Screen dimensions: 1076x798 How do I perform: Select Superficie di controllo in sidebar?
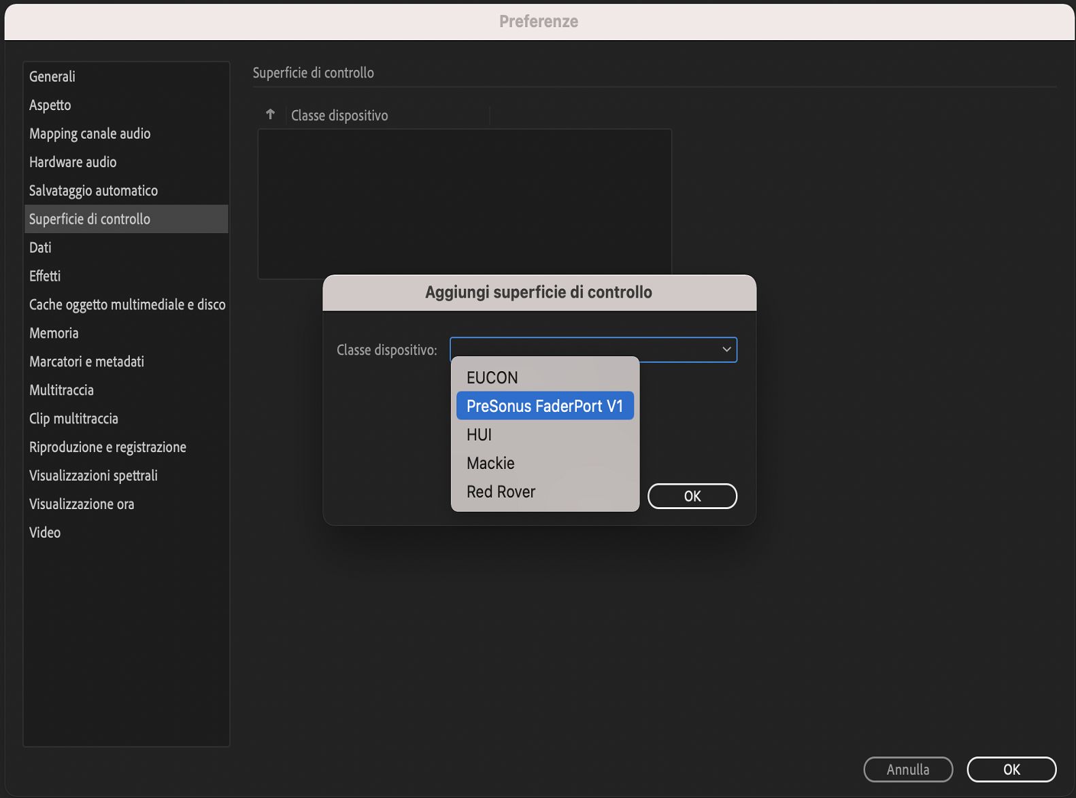point(126,219)
